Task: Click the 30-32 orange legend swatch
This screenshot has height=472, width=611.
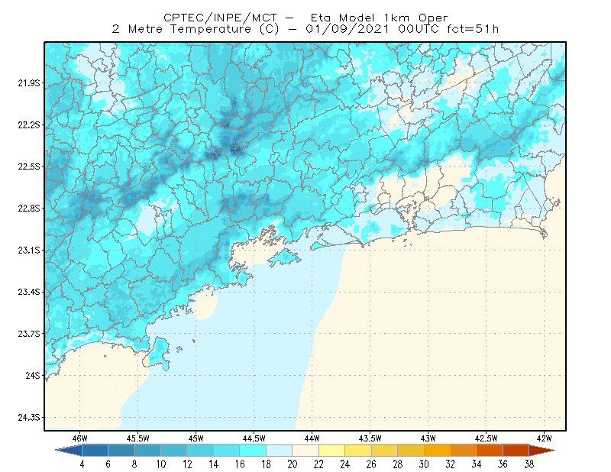Action: (437, 451)
